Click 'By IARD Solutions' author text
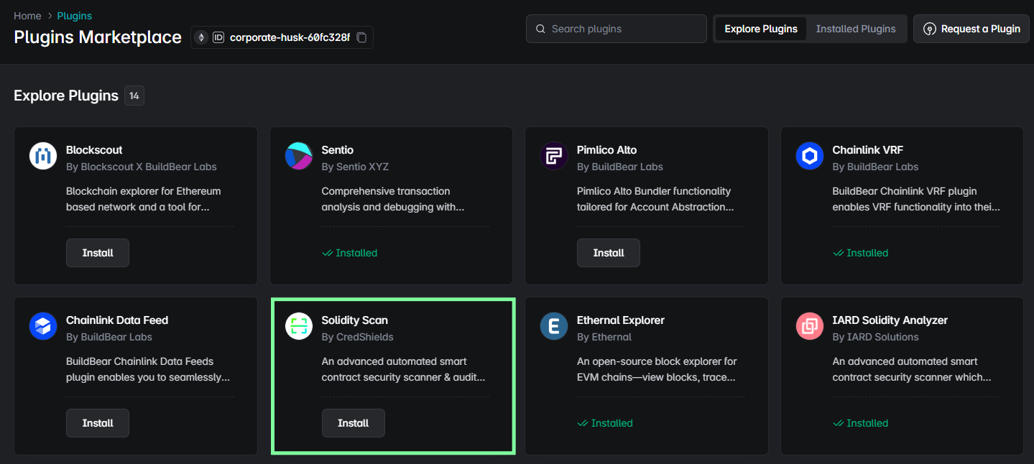1034x464 pixels. (876, 337)
